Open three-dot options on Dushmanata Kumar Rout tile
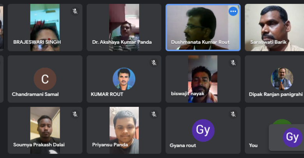Screen dimensions: 304x158 (233, 11)
